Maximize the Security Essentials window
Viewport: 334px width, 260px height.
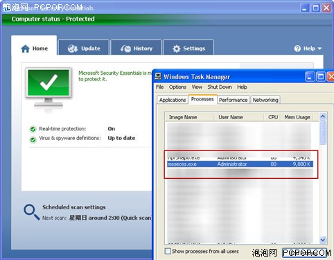pos(316,8)
